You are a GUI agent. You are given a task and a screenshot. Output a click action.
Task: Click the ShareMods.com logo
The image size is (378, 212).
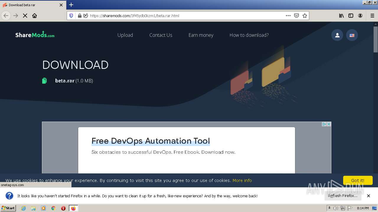35,35
